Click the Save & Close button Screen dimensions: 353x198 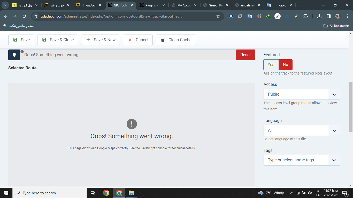pyautogui.click(x=58, y=40)
